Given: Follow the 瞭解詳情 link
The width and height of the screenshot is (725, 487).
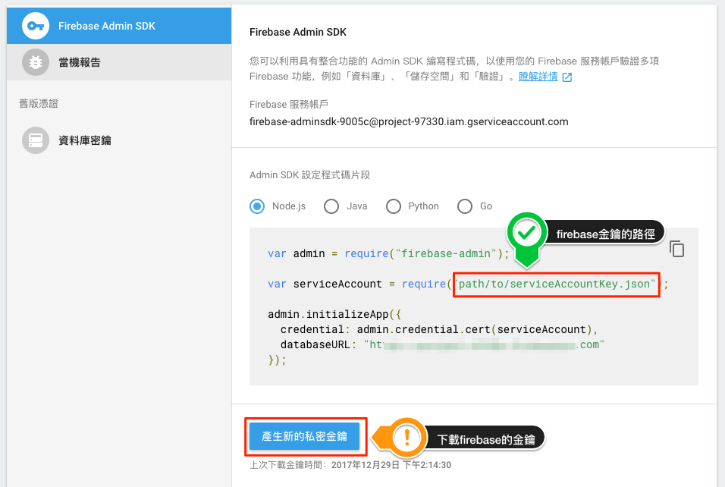Looking at the screenshot, I should [x=538, y=77].
